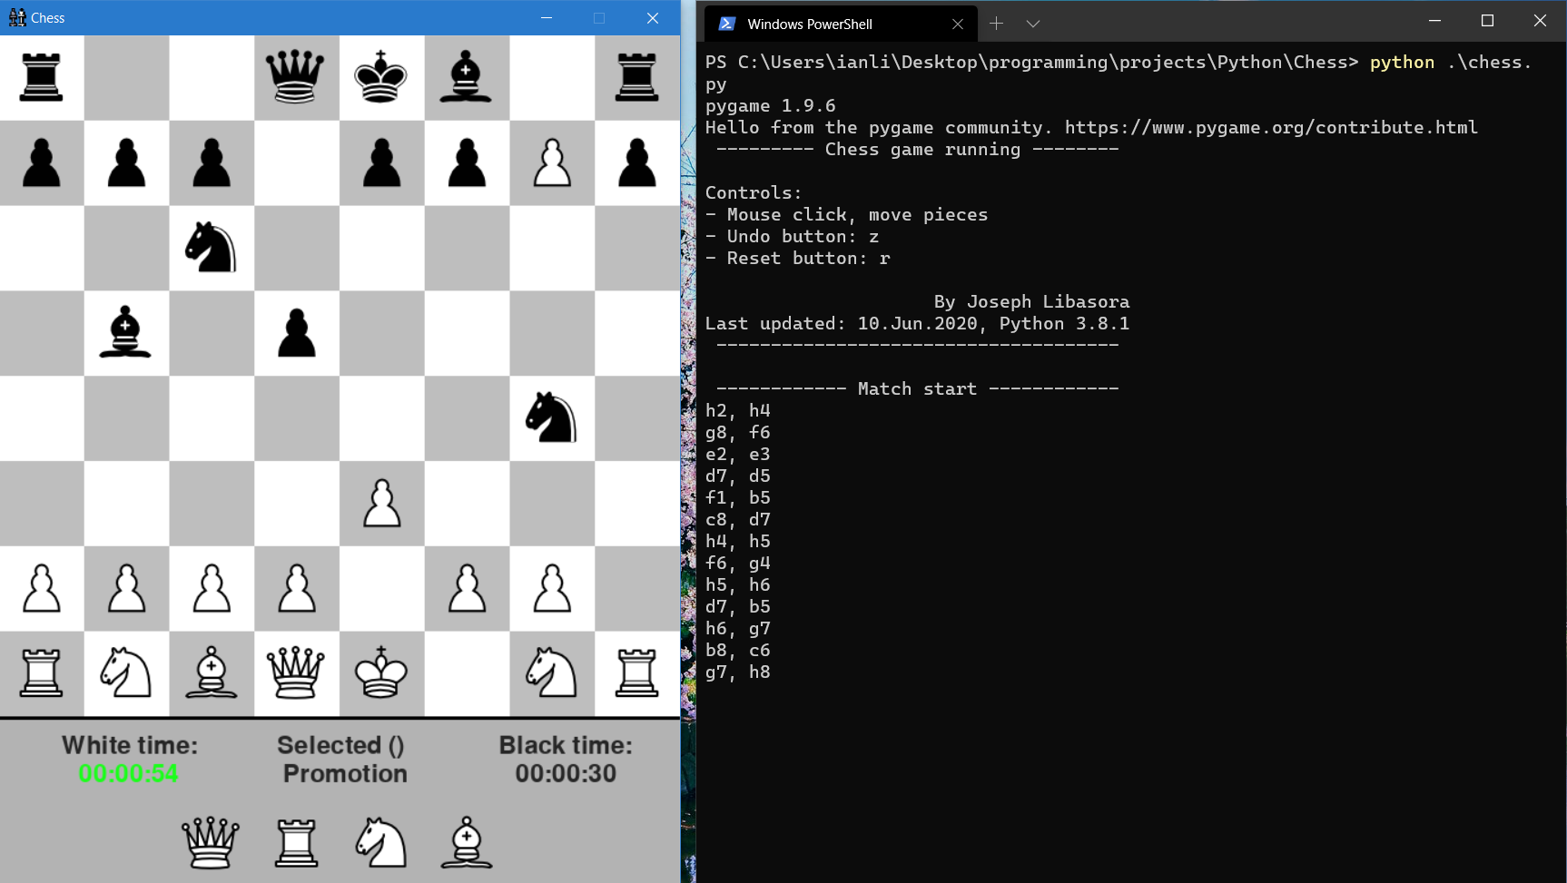Click the pygame contribute URL link
The height and width of the screenshot is (883, 1567).
click(1272, 127)
